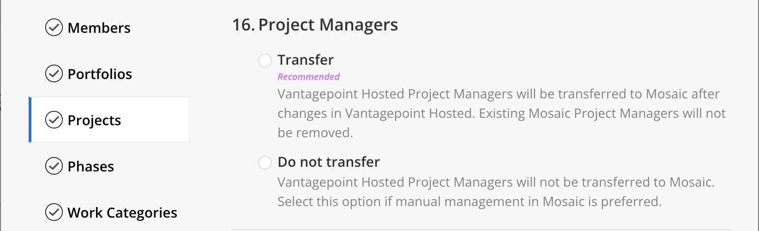Click the checkmark icon beside Portfolios

[54, 73]
